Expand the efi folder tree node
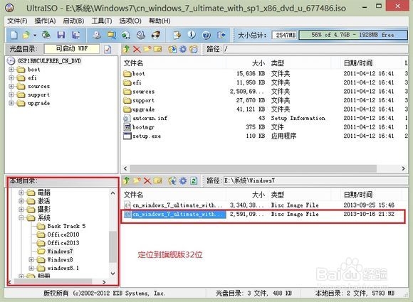Image resolution: width=413 pixels, height=302 pixels. coord(11,77)
